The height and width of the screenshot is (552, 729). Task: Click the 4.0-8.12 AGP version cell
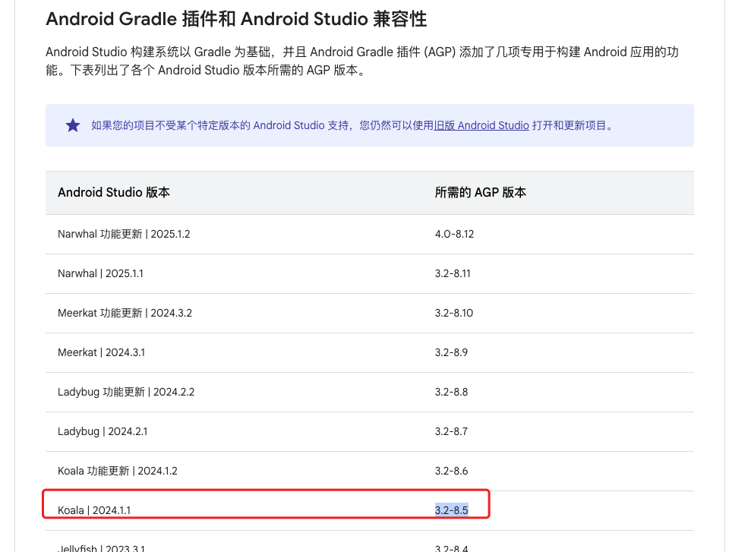point(454,234)
